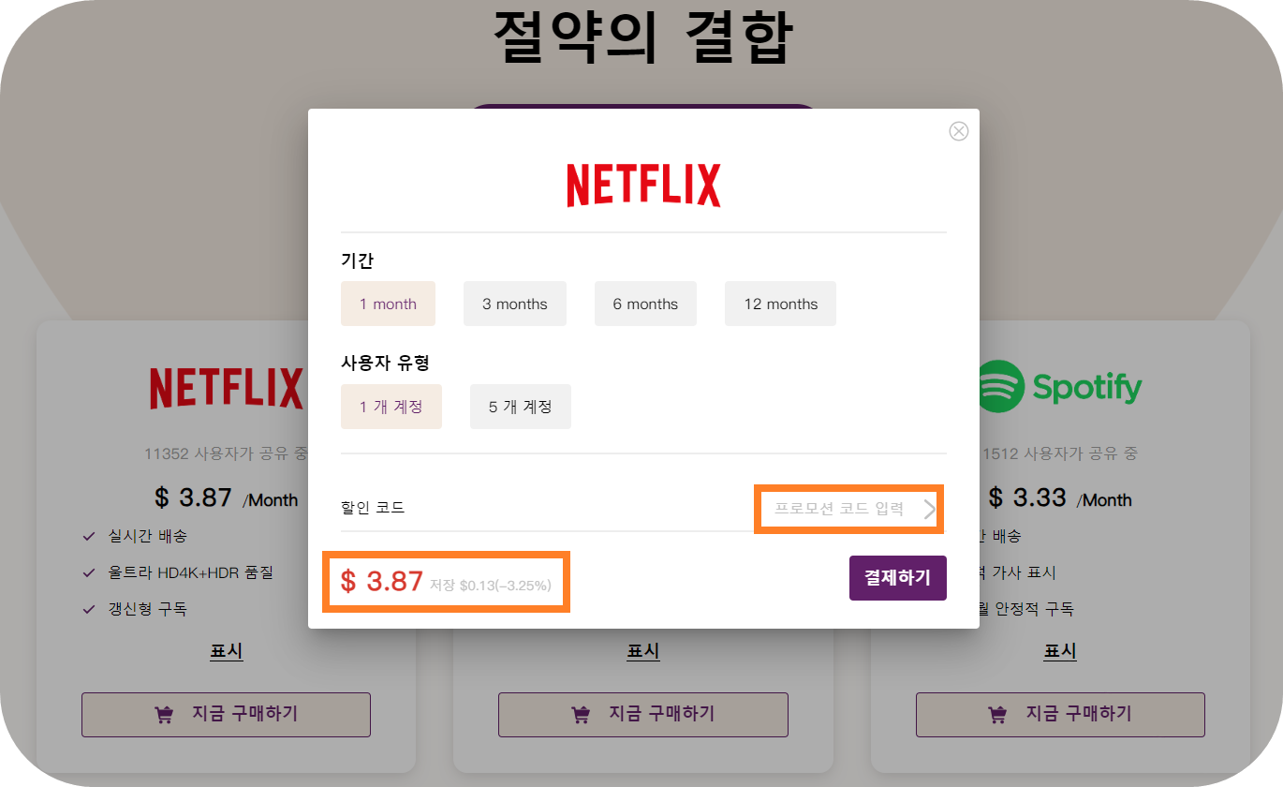Open 표시 link under the Spotify card
Screen dimensions: 1283x787
click(x=1060, y=651)
